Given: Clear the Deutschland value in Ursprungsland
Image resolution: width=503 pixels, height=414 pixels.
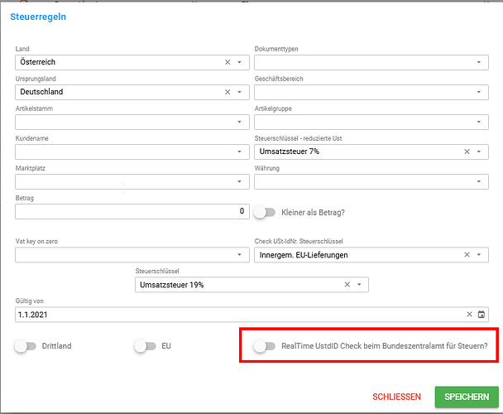Looking at the screenshot, I should pyautogui.click(x=228, y=92).
